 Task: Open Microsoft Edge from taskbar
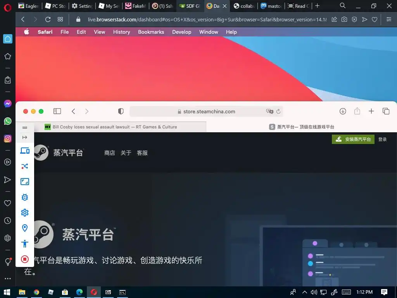tap(79, 292)
